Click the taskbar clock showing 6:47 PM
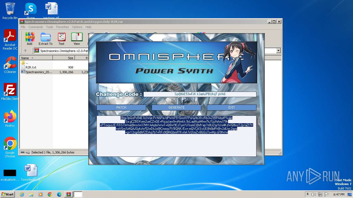 pyautogui.click(x=339, y=194)
